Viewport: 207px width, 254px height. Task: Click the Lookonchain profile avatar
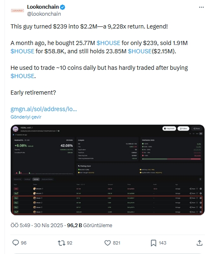pyautogui.click(x=17, y=10)
